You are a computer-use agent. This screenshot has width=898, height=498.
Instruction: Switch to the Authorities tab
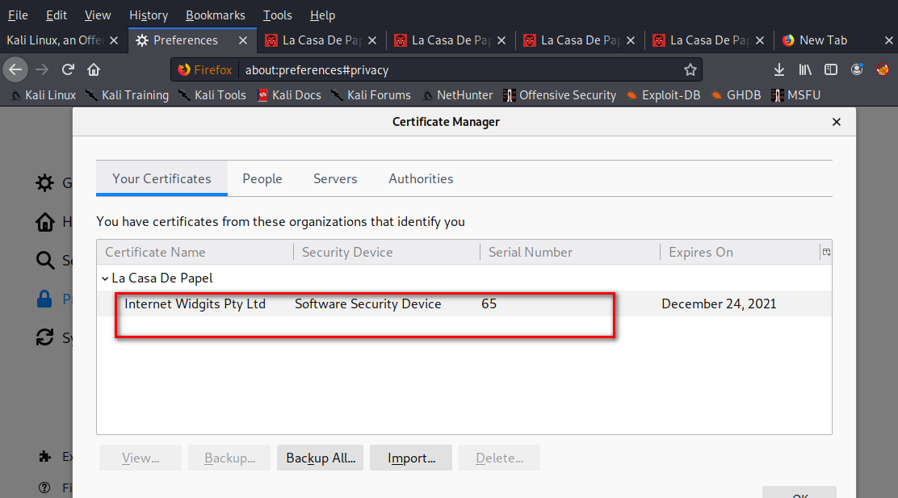click(x=421, y=178)
